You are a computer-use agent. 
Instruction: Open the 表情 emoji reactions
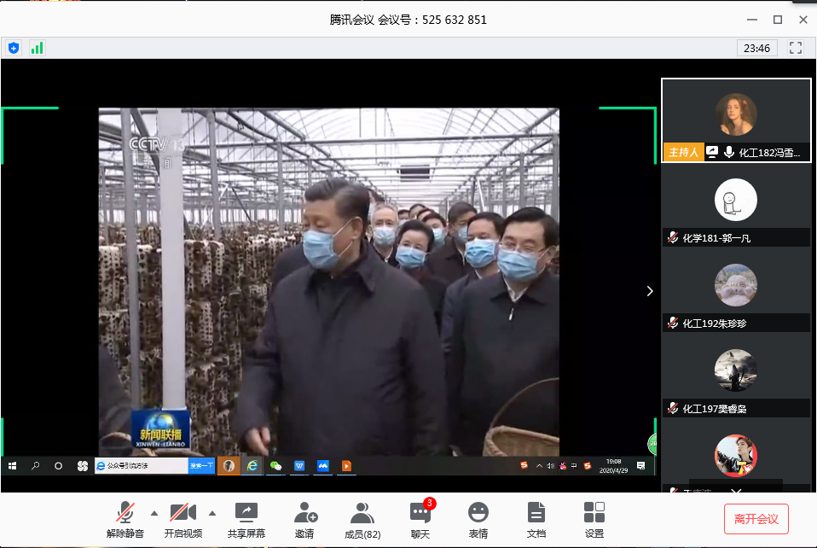pos(478,520)
